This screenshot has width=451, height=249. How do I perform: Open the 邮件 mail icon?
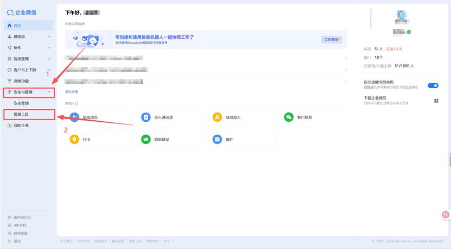point(217,140)
